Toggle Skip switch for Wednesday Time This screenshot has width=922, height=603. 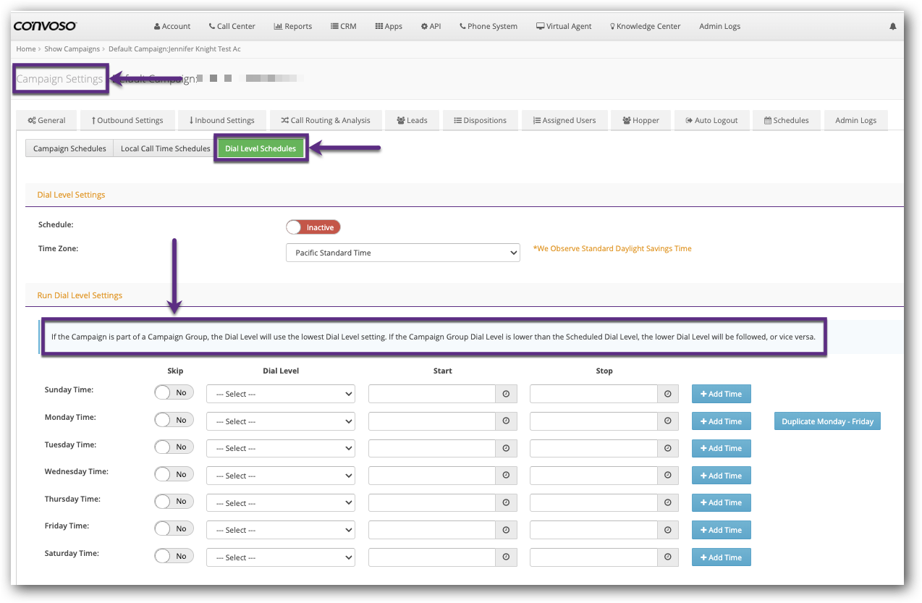174,474
